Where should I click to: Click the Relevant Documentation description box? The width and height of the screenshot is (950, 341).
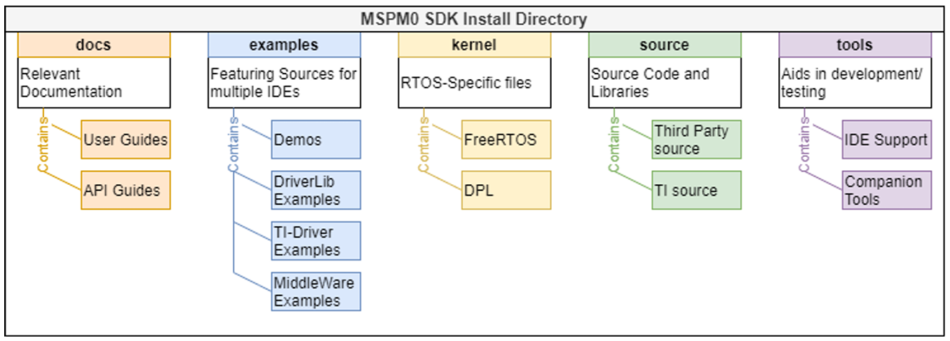[94, 83]
